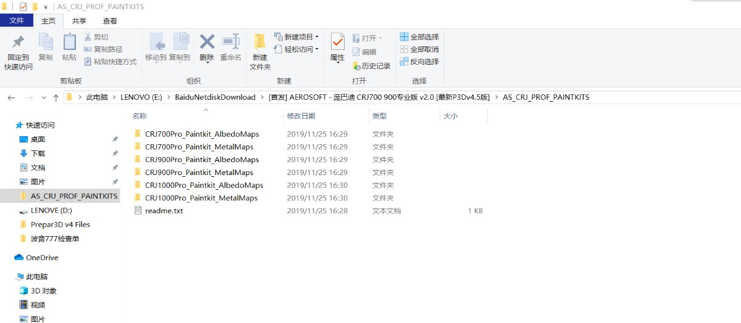Click the Delete (删除) red X icon

click(x=207, y=41)
